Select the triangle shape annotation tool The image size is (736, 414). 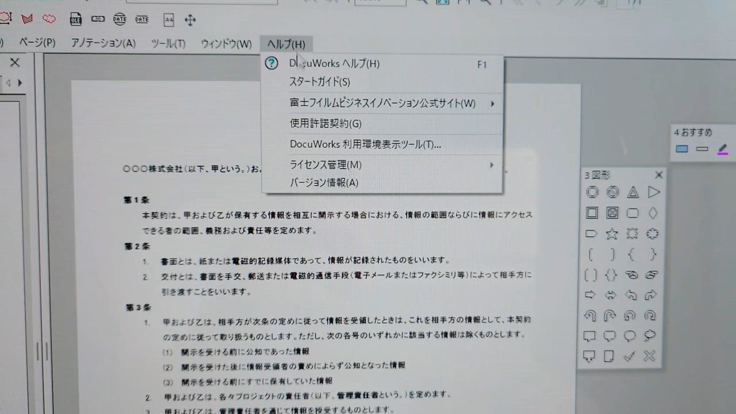pyautogui.click(x=632, y=193)
